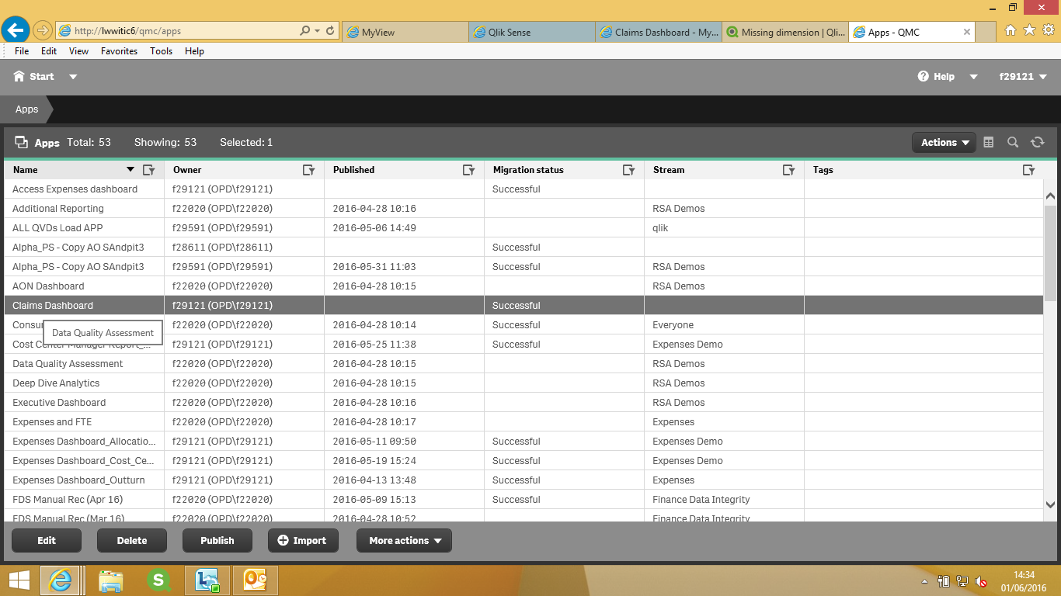
Task: Toggle sort order on the Name column
Action: coord(130,170)
